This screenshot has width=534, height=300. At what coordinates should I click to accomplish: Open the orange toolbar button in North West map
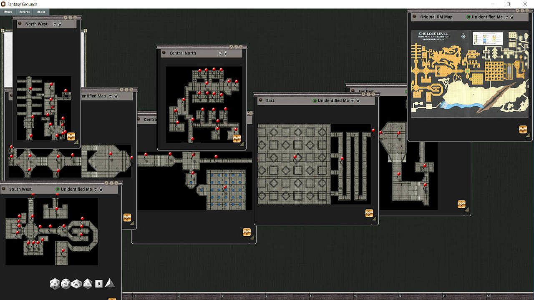71,136
